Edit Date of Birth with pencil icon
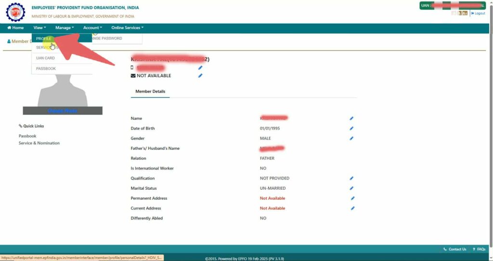The width and height of the screenshot is (493, 261). click(x=351, y=128)
